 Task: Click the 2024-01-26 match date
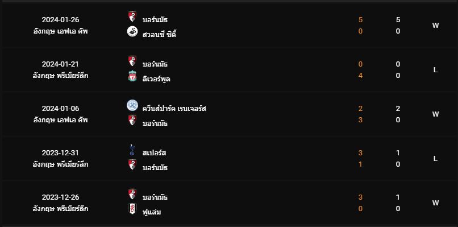[60, 19]
